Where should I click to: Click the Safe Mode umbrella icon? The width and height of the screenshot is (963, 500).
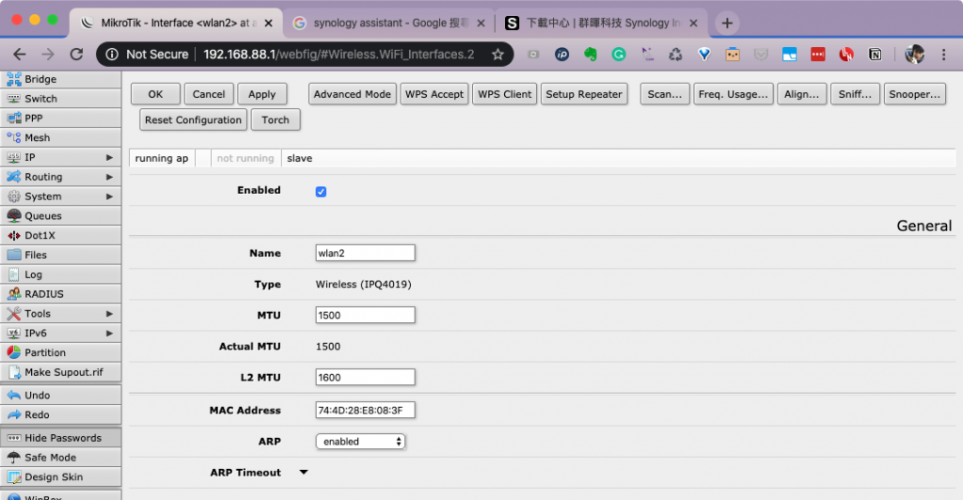click(13, 457)
